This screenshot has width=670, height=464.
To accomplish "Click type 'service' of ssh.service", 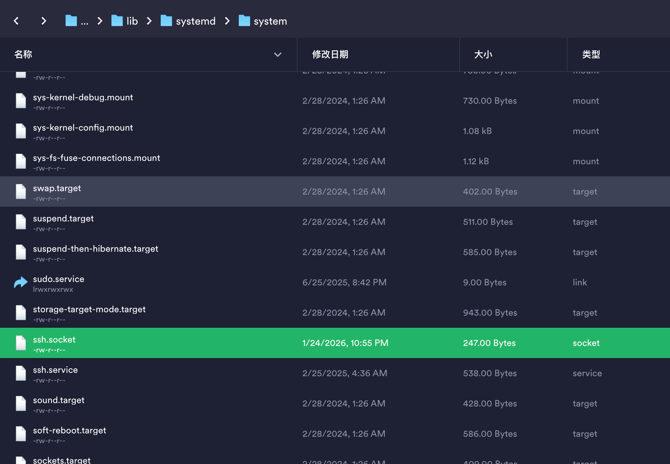I will [587, 373].
